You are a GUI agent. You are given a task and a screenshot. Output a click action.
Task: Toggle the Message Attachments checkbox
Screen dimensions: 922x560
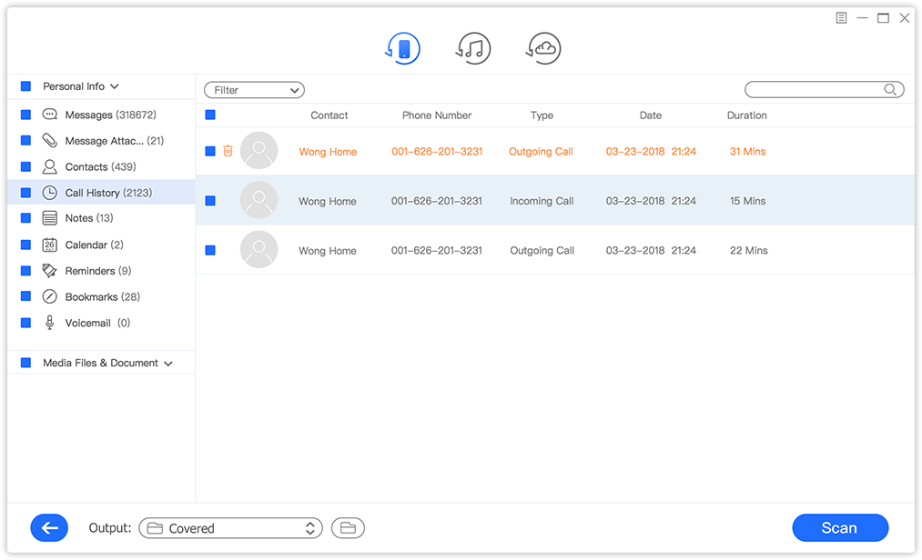tap(25, 140)
